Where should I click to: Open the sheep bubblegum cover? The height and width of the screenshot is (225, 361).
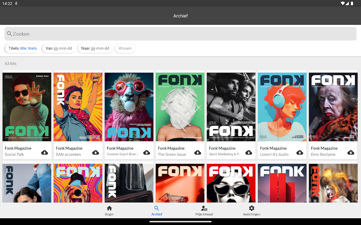click(129, 107)
